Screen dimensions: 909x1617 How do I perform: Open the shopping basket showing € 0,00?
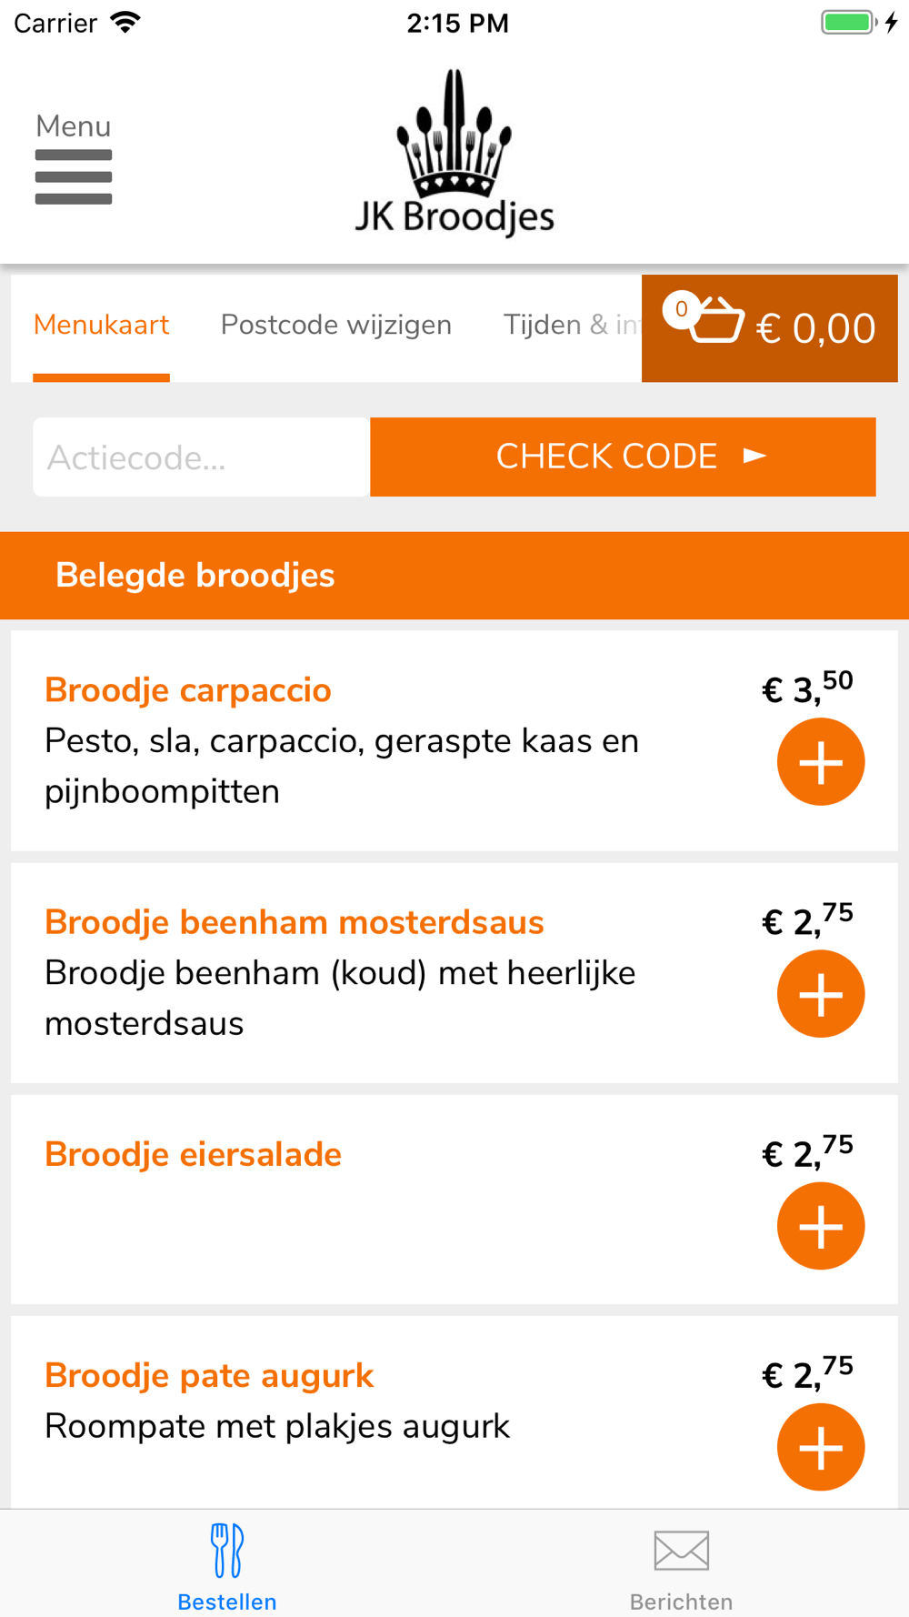[x=770, y=328]
